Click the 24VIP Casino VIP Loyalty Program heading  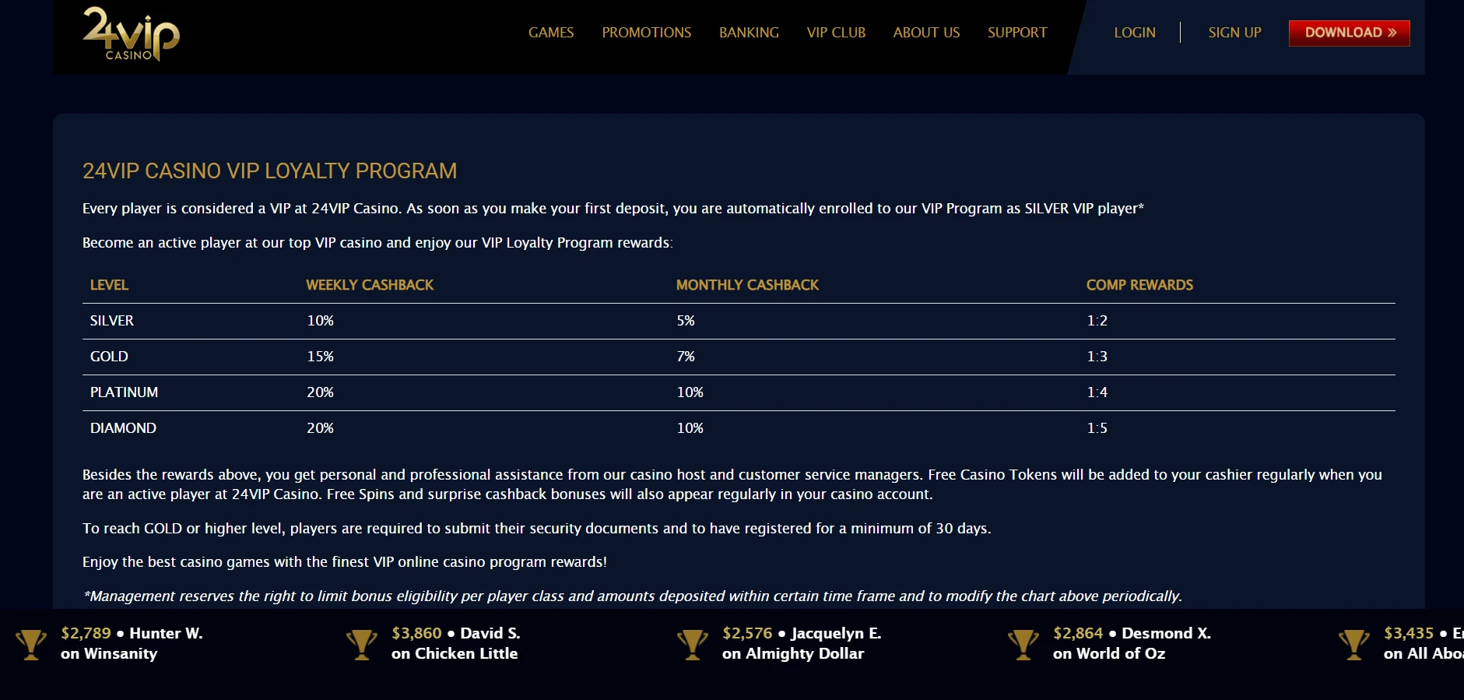(269, 171)
